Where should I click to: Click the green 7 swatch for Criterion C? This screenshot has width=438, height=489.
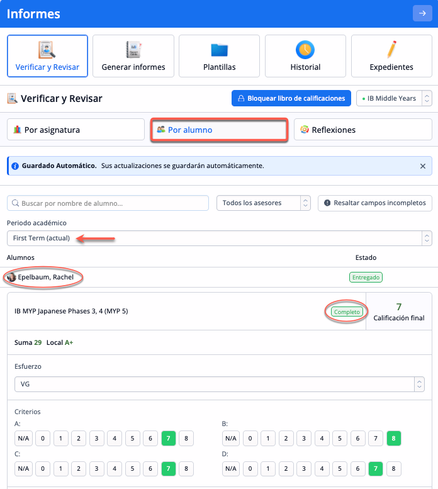168,468
